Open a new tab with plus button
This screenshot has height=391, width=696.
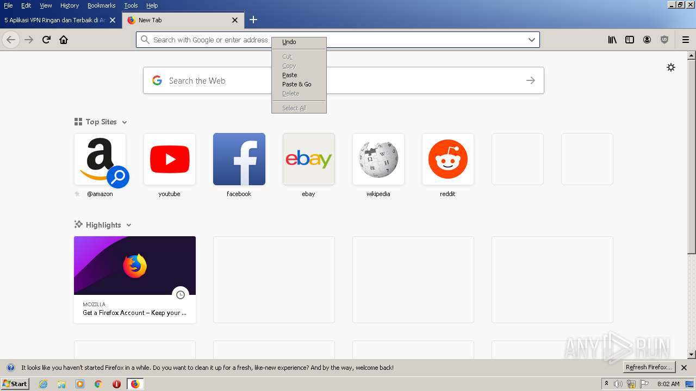click(x=253, y=20)
